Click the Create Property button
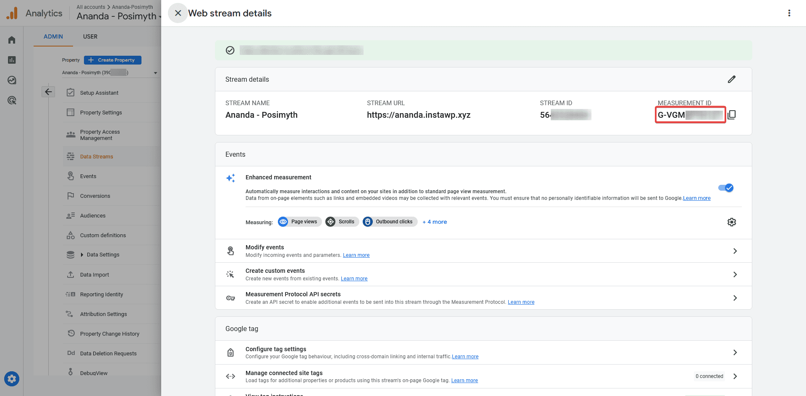This screenshot has width=806, height=396. [112, 60]
